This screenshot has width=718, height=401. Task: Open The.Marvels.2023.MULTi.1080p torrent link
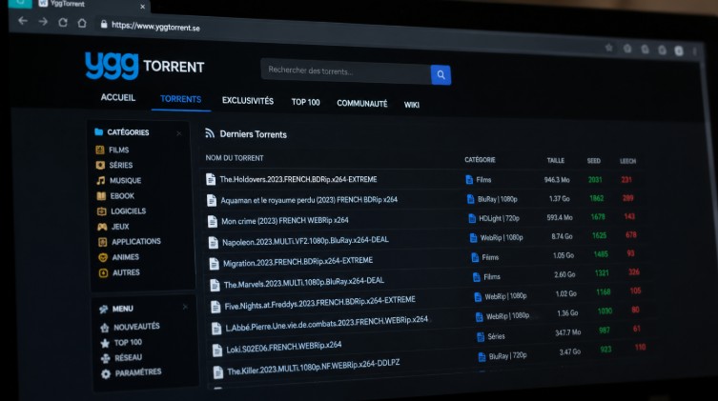(x=303, y=283)
